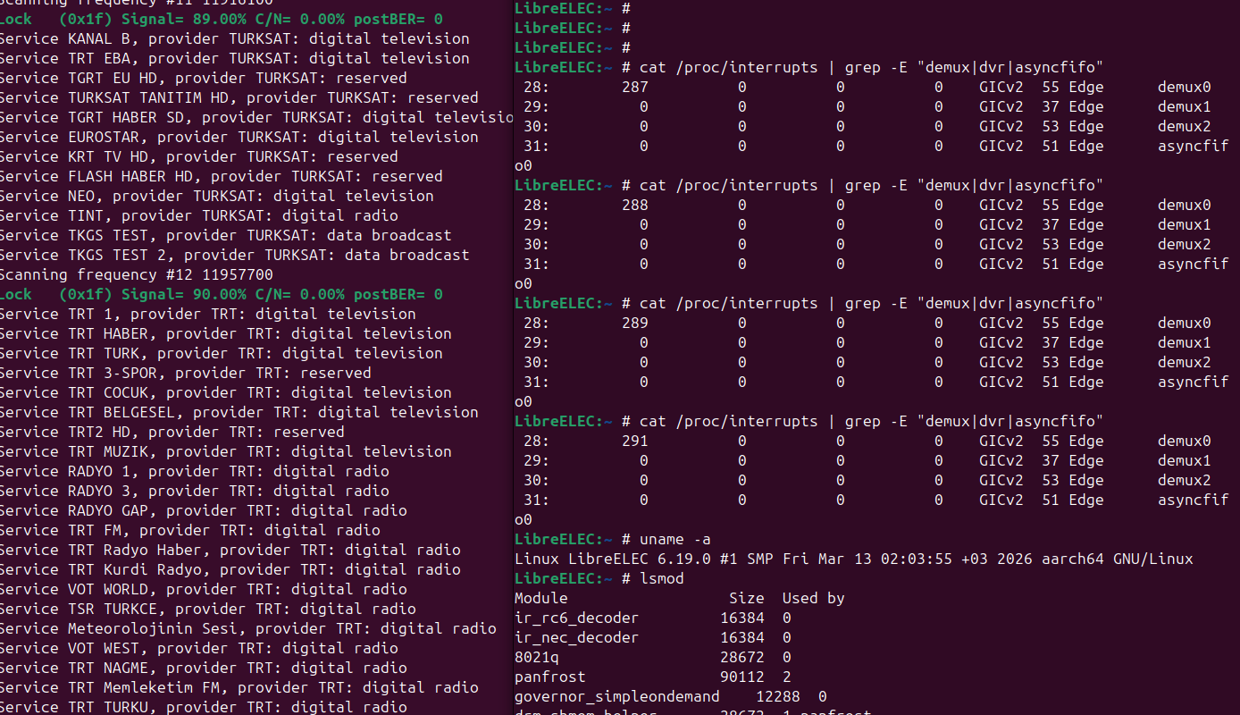Select the Service Meteorolojinin Sesi entry

click(x=247, y=628)
